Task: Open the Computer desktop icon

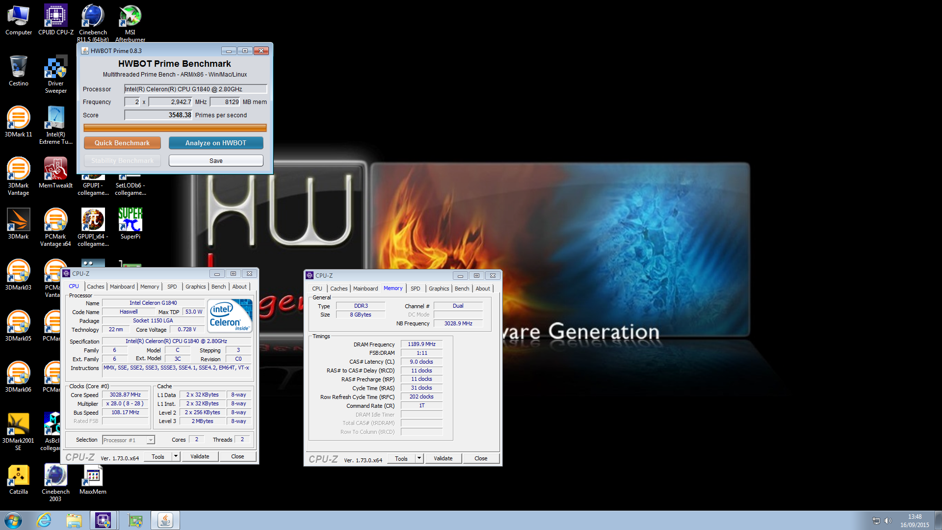Action: click(19, 20)
